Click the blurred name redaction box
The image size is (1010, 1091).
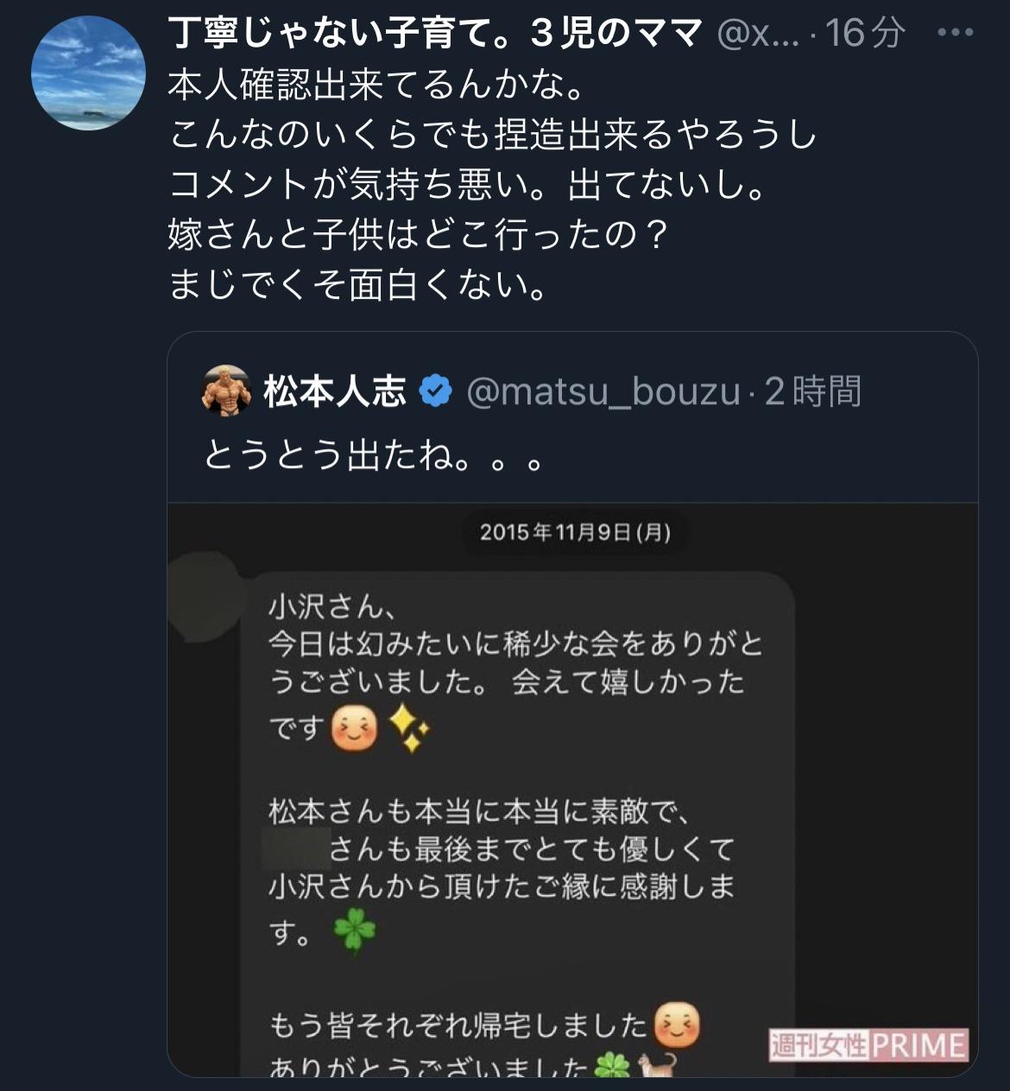point(297,848)
